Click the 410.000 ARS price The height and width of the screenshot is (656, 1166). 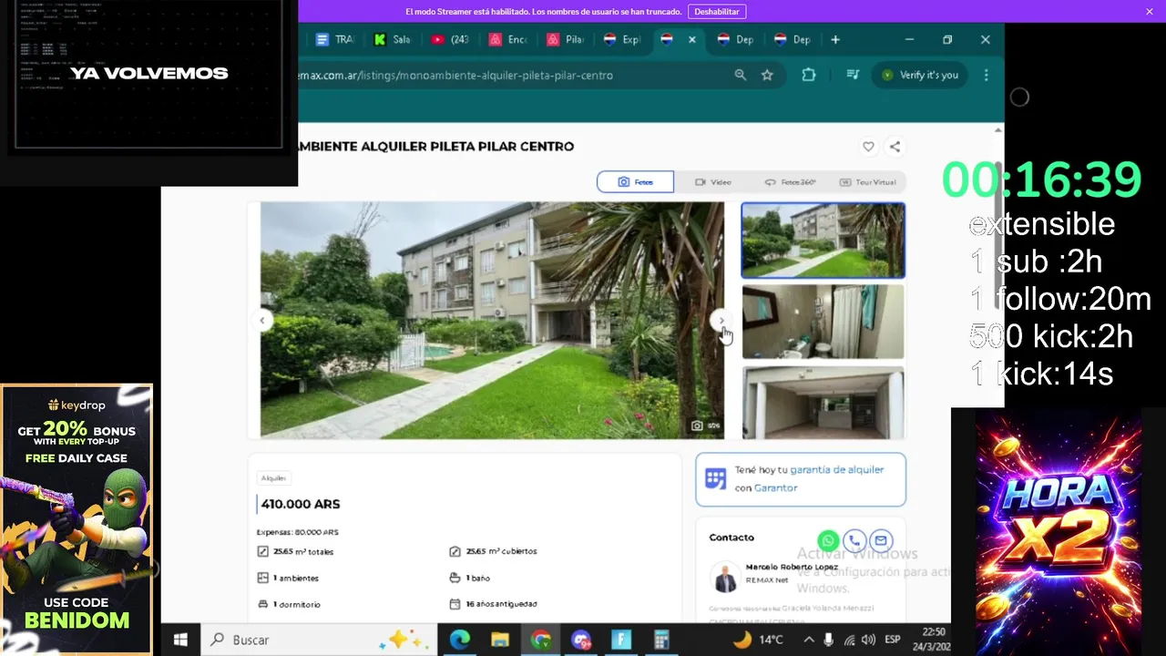pos(301,504)
